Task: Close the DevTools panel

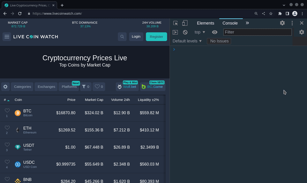Action: [x=301, y=23]
